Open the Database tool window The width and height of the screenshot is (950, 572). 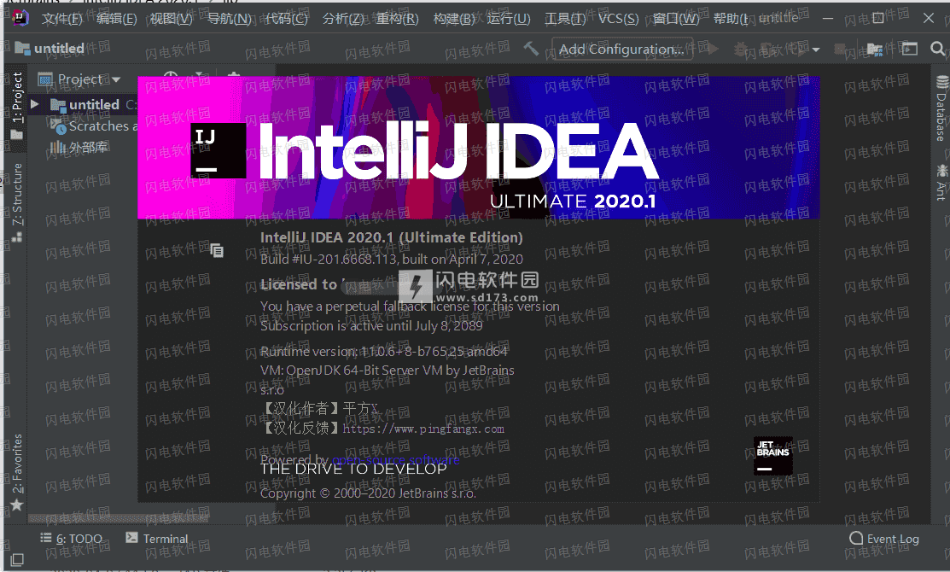[x=941, y=104]
